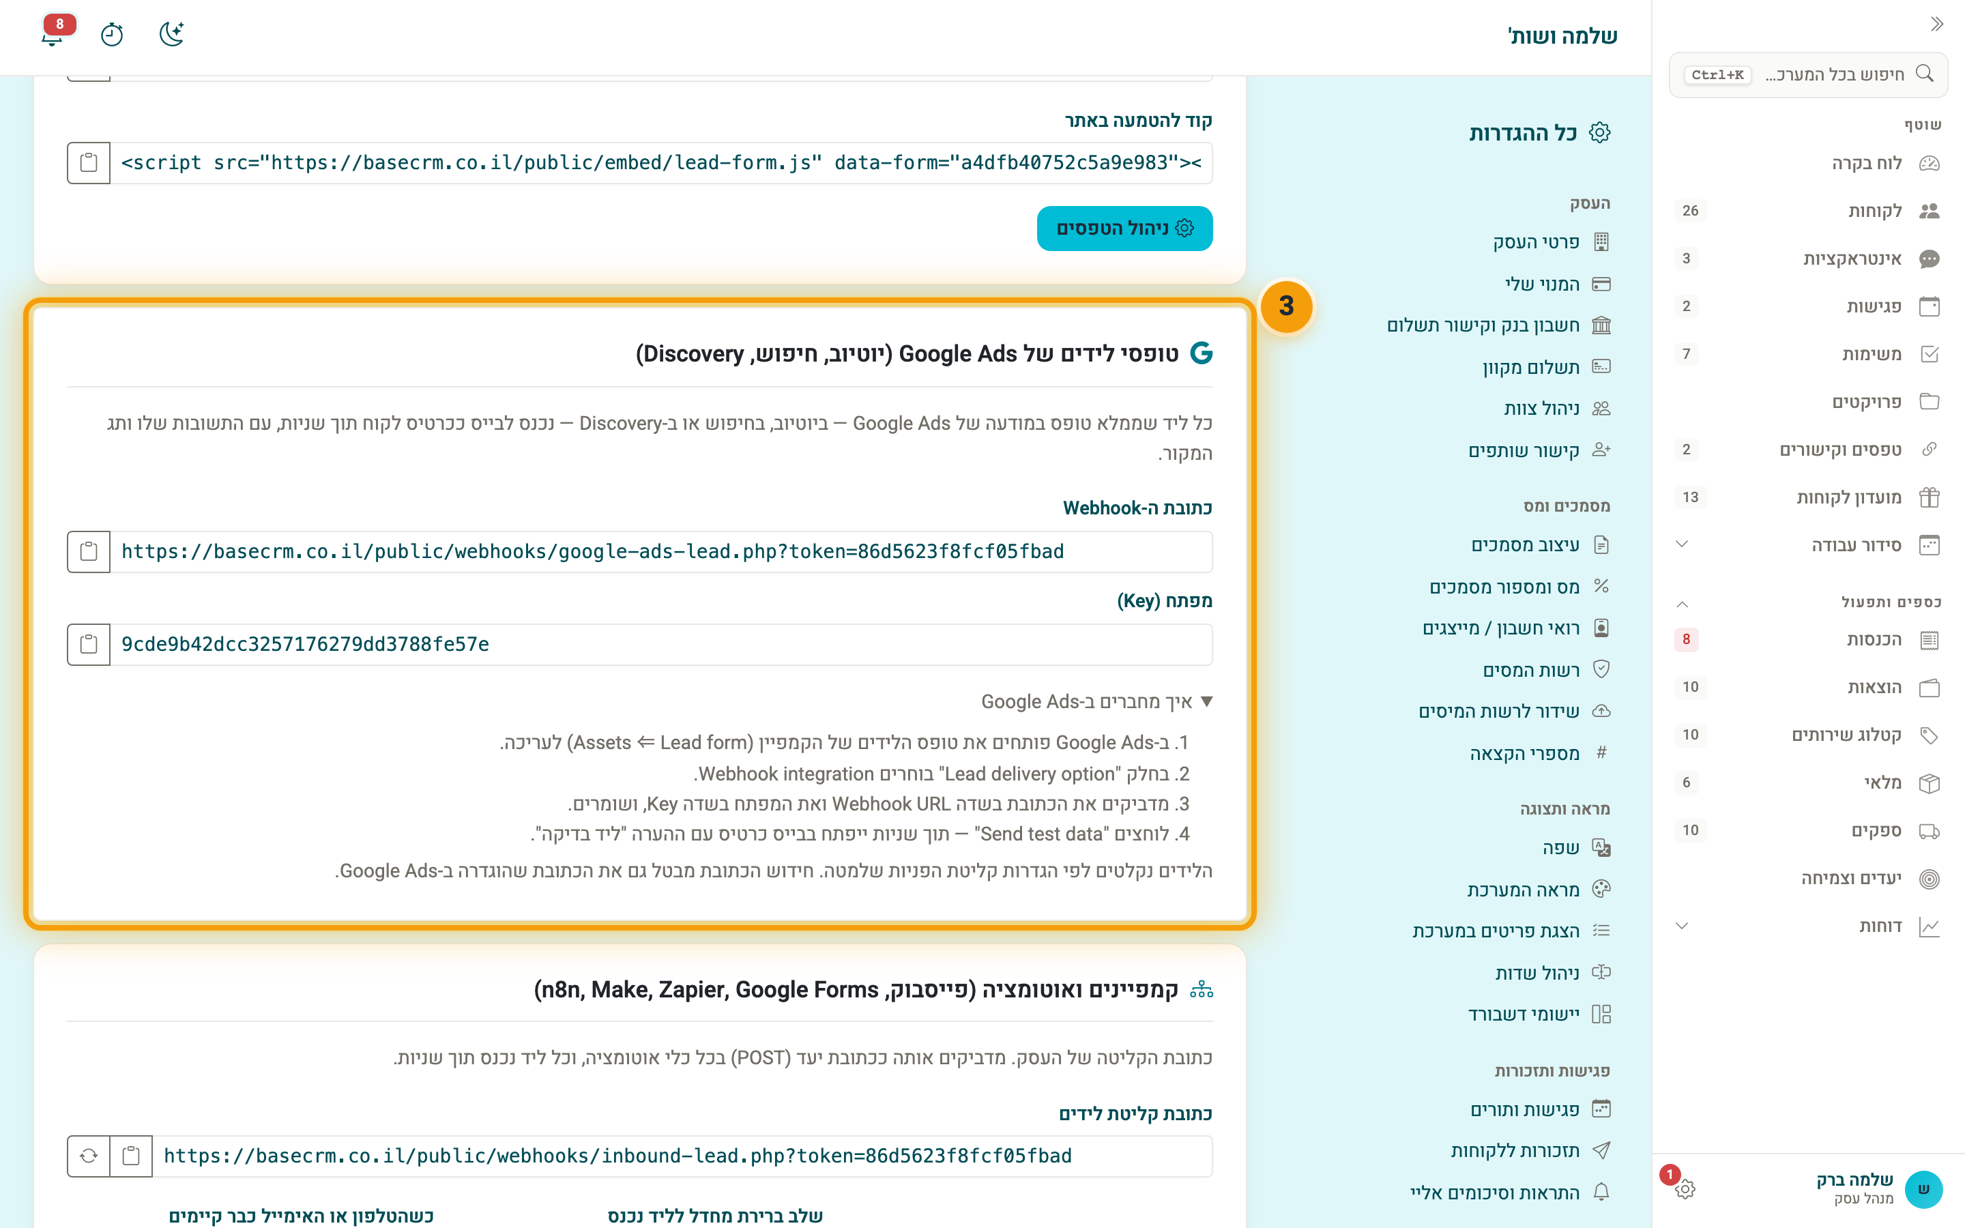Click the מראה המערכת palette icon
This screenshot has height=1228, width=1965.
click(x=1601, y=890)
